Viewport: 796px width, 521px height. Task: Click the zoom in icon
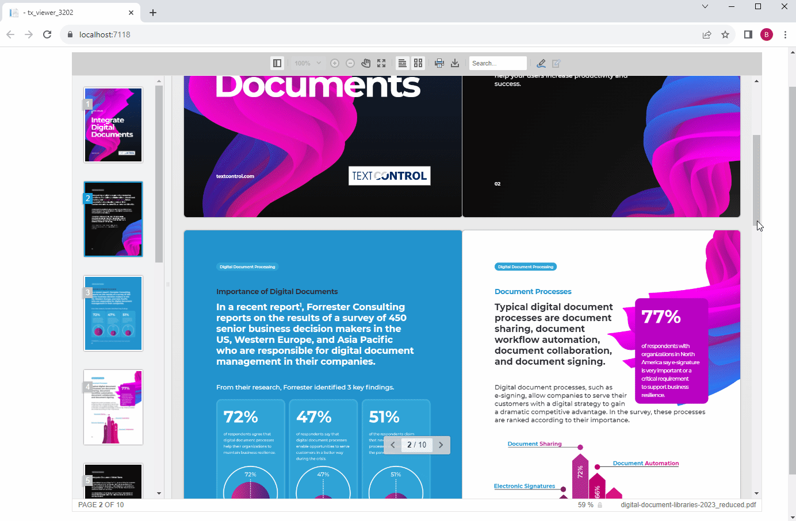click(x=334, y=63)
